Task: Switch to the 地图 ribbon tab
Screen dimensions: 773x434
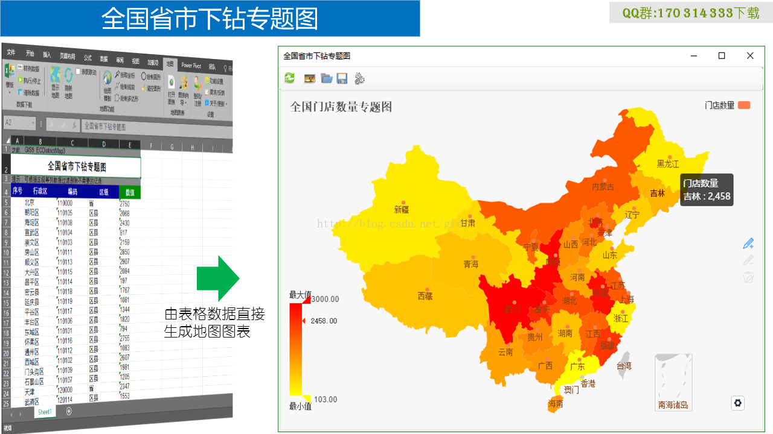Action: tap(170, 64)
